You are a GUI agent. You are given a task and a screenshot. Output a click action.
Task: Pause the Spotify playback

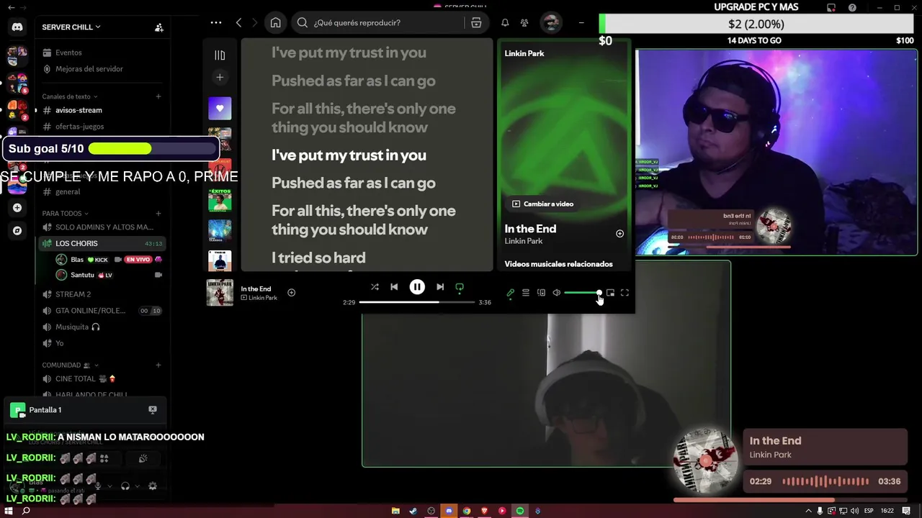click(x=417, y=286)
